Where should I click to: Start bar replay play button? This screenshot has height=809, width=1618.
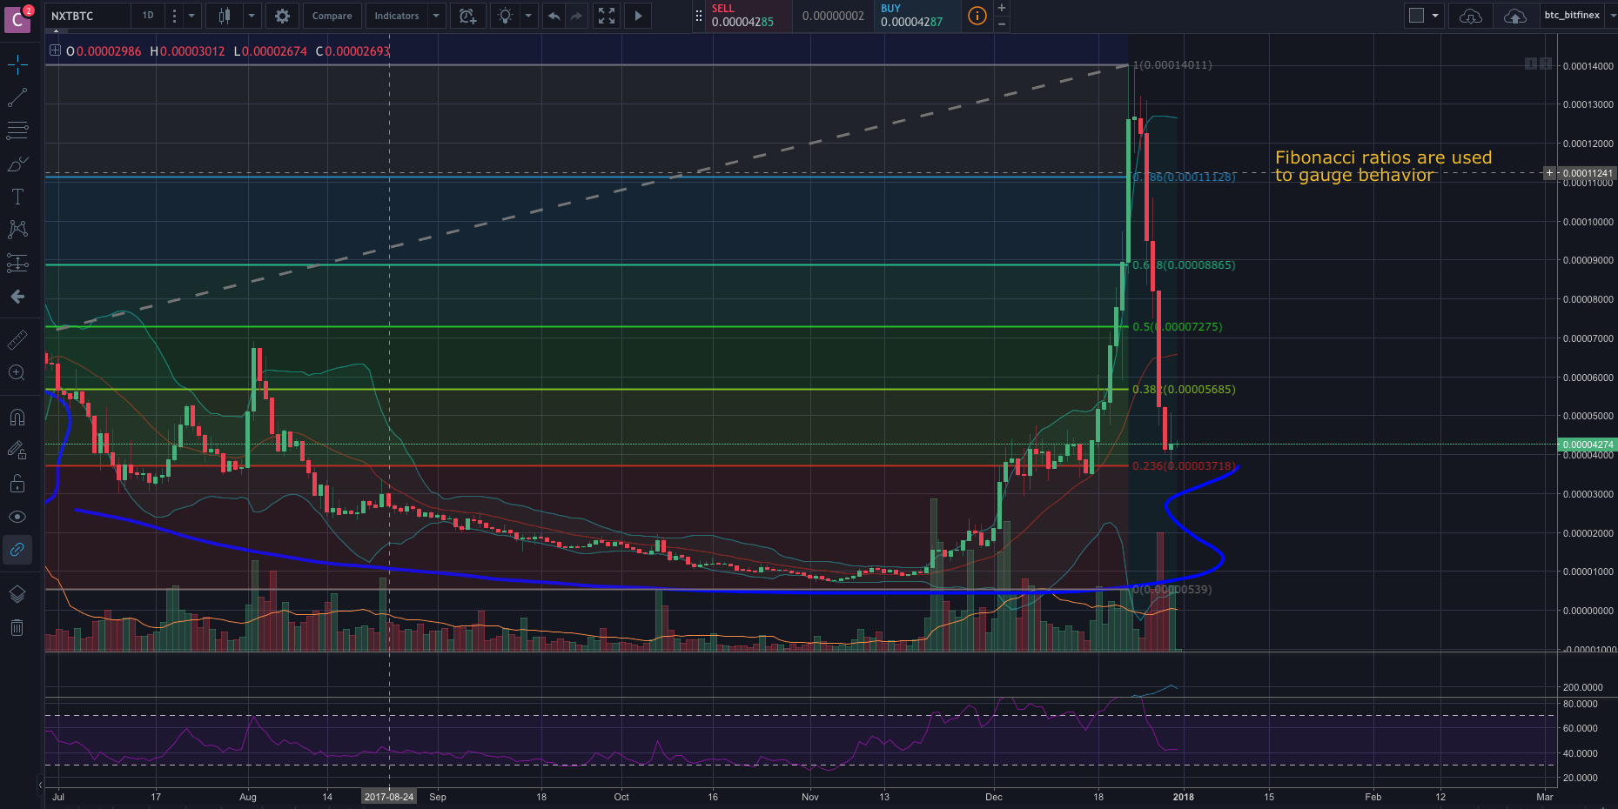pyautogui.click(x=638, y=16)
